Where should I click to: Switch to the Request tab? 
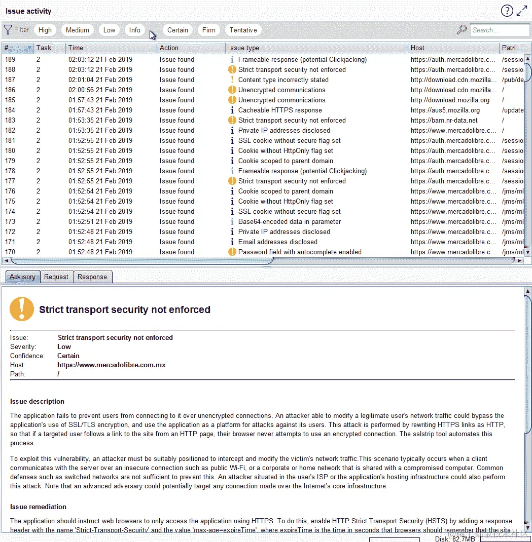56,277
